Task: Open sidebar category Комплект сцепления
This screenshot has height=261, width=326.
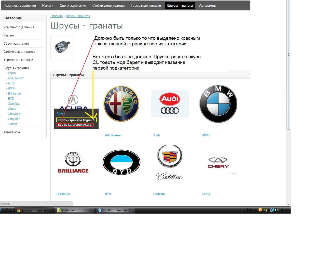Action: pos(19,27)
